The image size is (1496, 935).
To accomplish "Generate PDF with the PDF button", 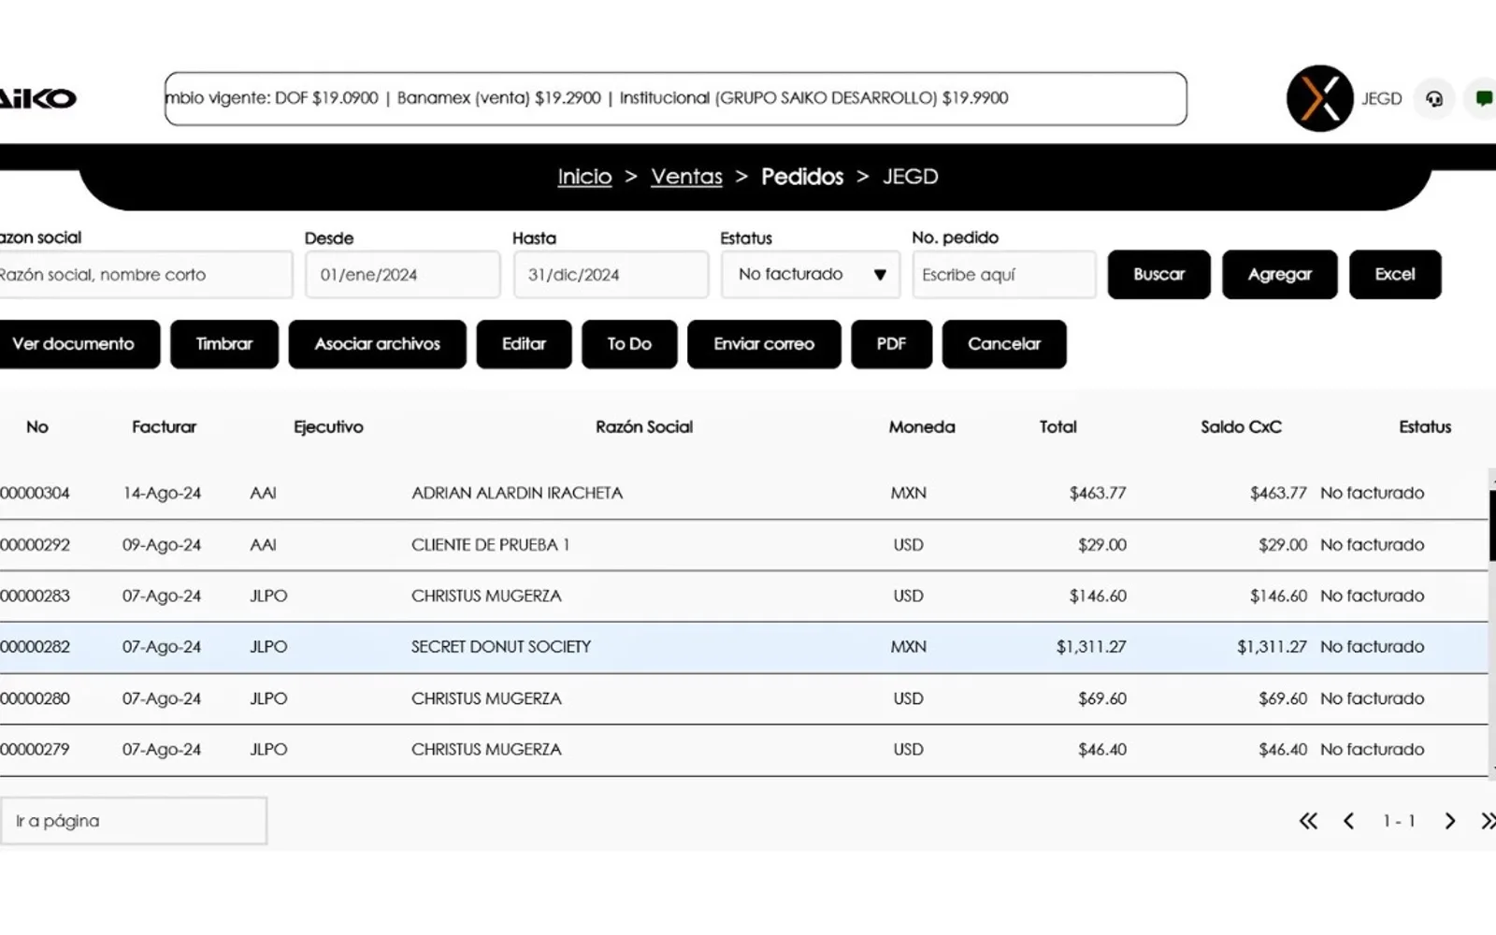I will pos(891,344).
